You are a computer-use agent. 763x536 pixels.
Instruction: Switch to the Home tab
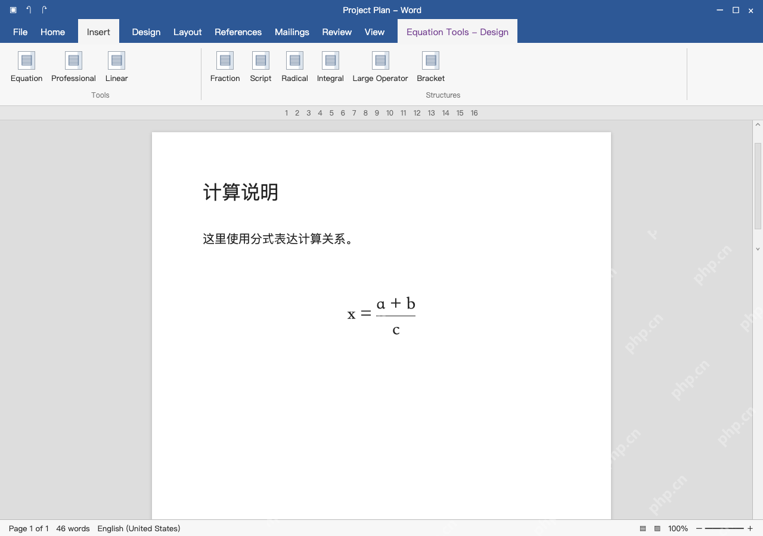click(52, 32)
